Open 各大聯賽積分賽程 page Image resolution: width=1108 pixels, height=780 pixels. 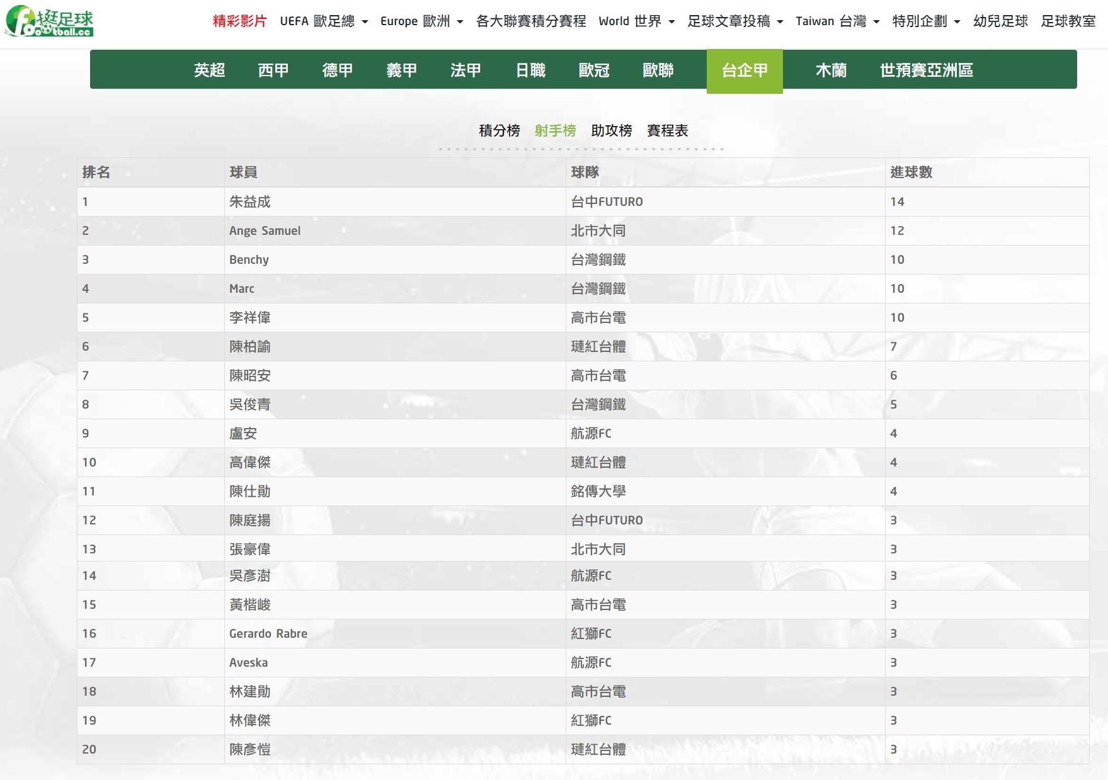[530, 21]
